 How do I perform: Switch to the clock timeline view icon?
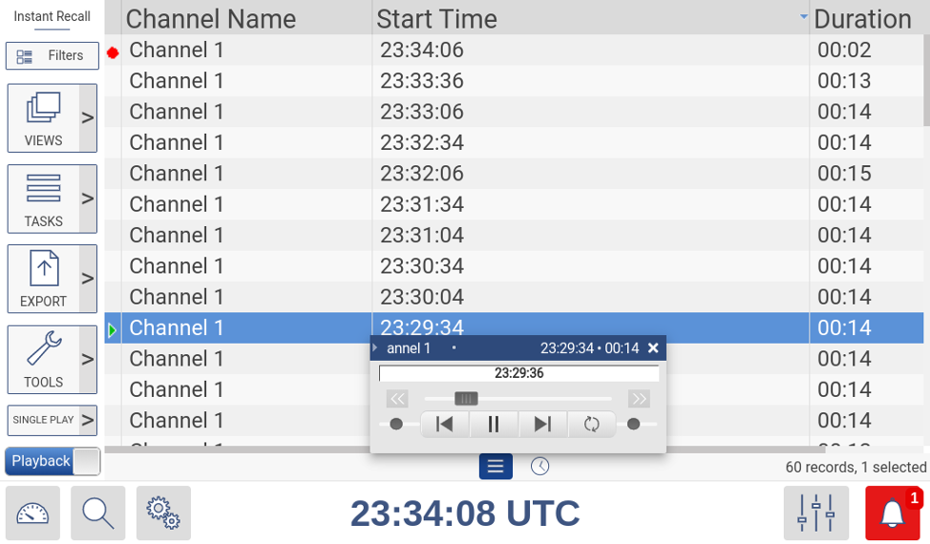pyautogui.click(x=540, y=466)
